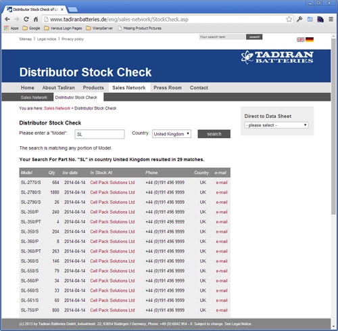This screenshot has height=331, width=338.
Task: Click the top site search input field
Action: point(222,37)
